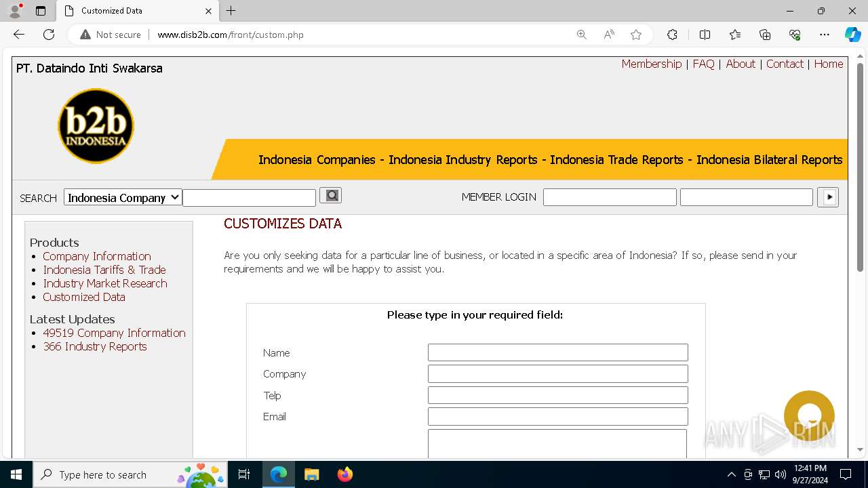Open the zoom magnifier icon in address bar

pyautogui.click(x=581, y=35)
